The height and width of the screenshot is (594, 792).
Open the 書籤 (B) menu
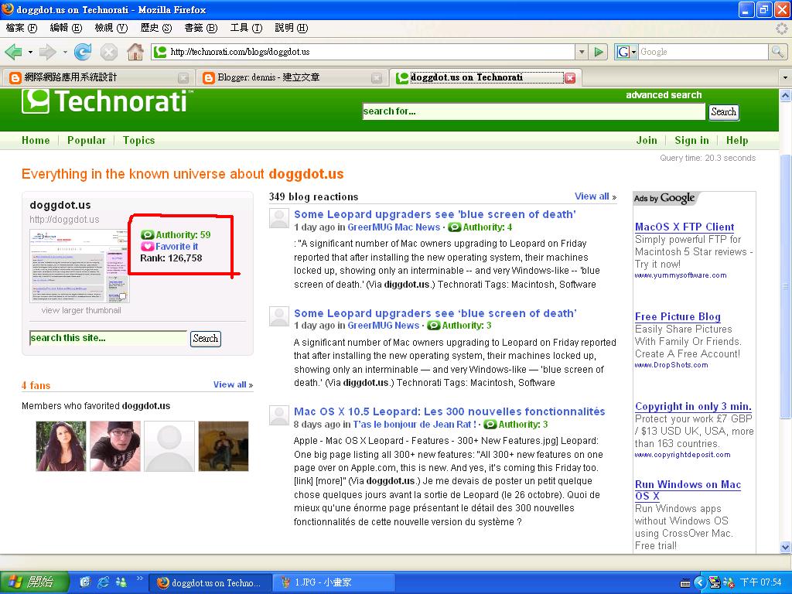[201, 28]
